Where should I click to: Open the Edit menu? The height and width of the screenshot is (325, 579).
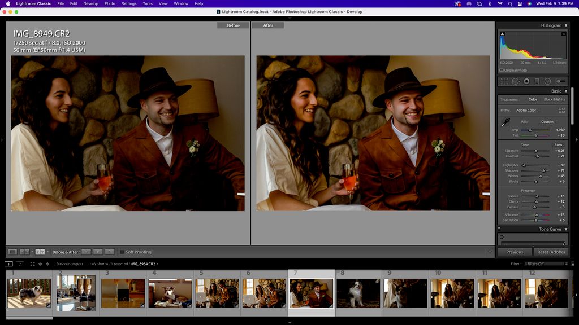pos(74,4)
